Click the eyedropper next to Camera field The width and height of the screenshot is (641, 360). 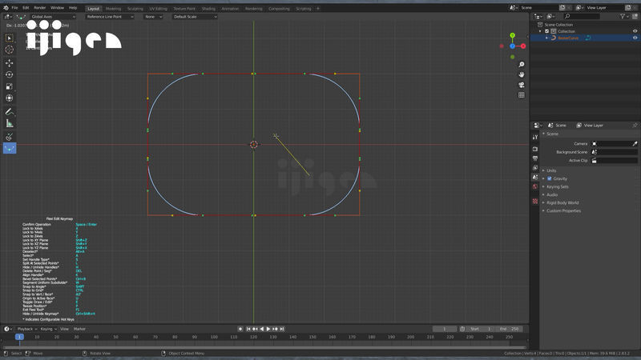coord(635,144)
